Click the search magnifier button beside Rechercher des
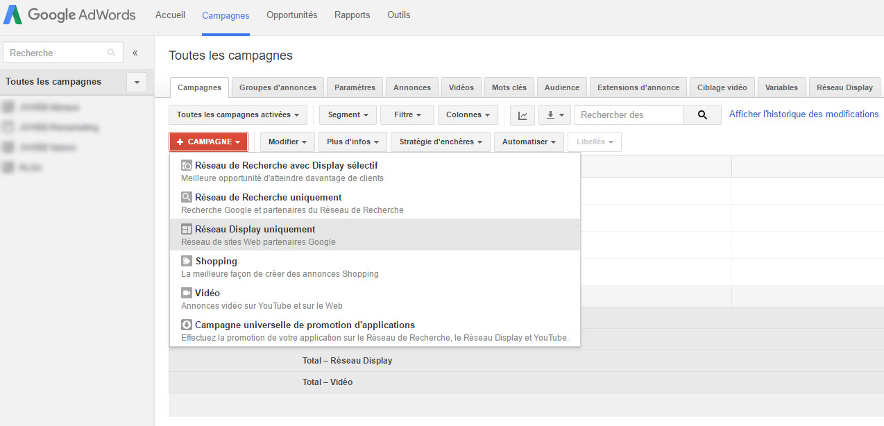884x426 pixels. point(702,114)
